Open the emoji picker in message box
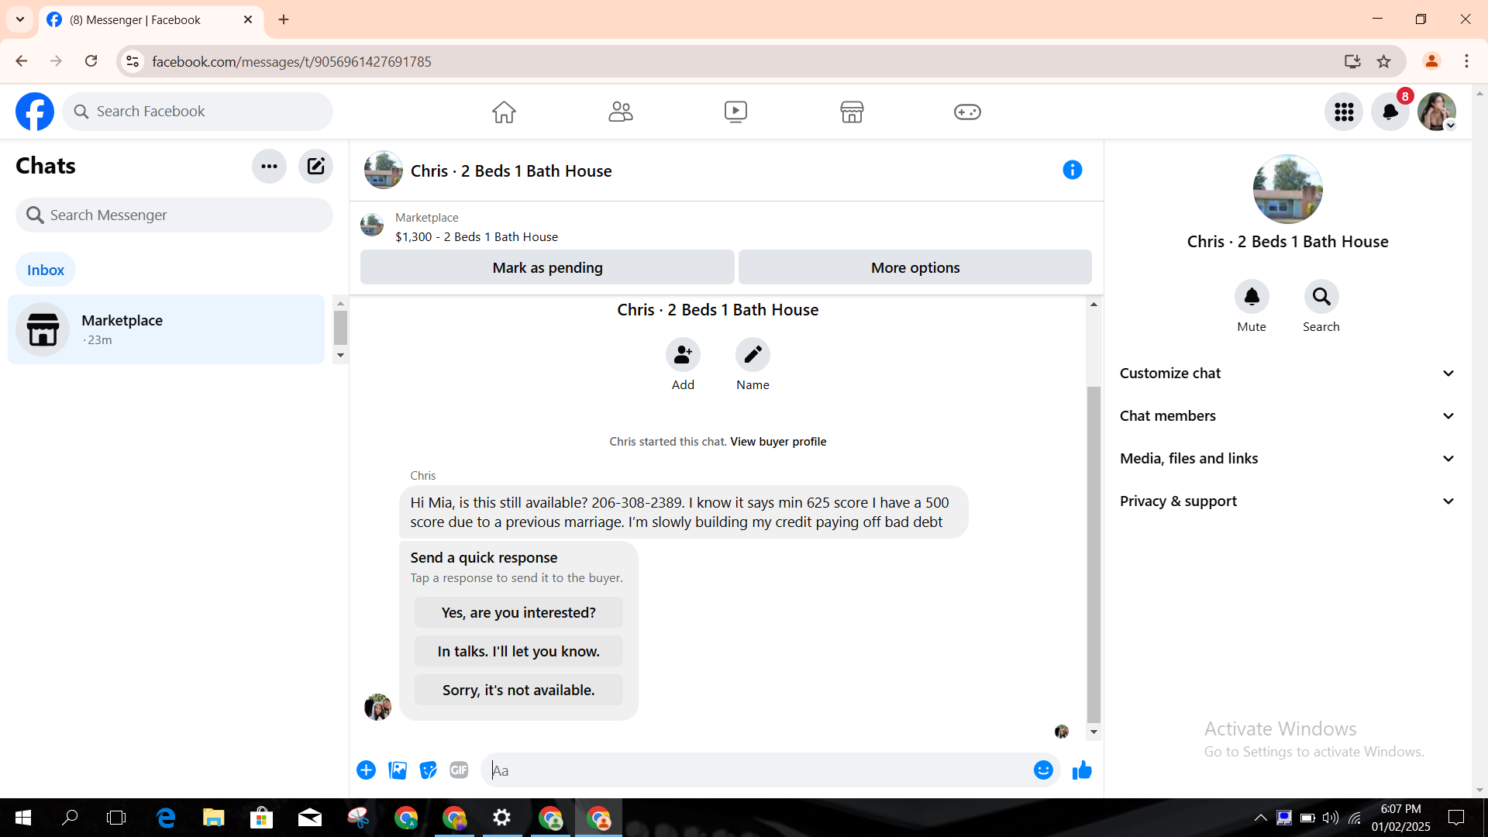The height and width of the screenshot is (837, 1488). pos(1043,770)
